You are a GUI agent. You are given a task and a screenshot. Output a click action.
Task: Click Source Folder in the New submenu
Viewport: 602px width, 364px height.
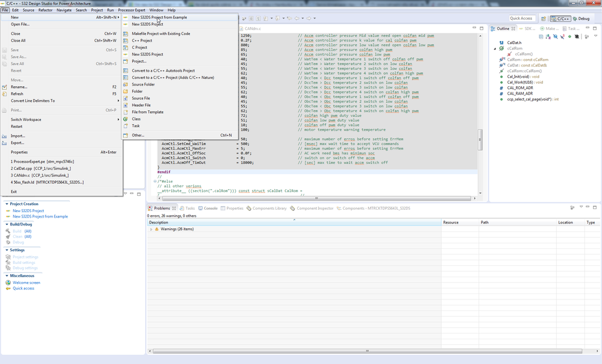[x=143, y=84]
